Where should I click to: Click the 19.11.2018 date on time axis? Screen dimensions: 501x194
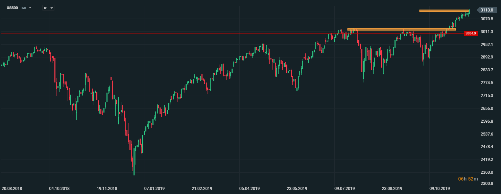pyautogui.click(x=107, y=188)
